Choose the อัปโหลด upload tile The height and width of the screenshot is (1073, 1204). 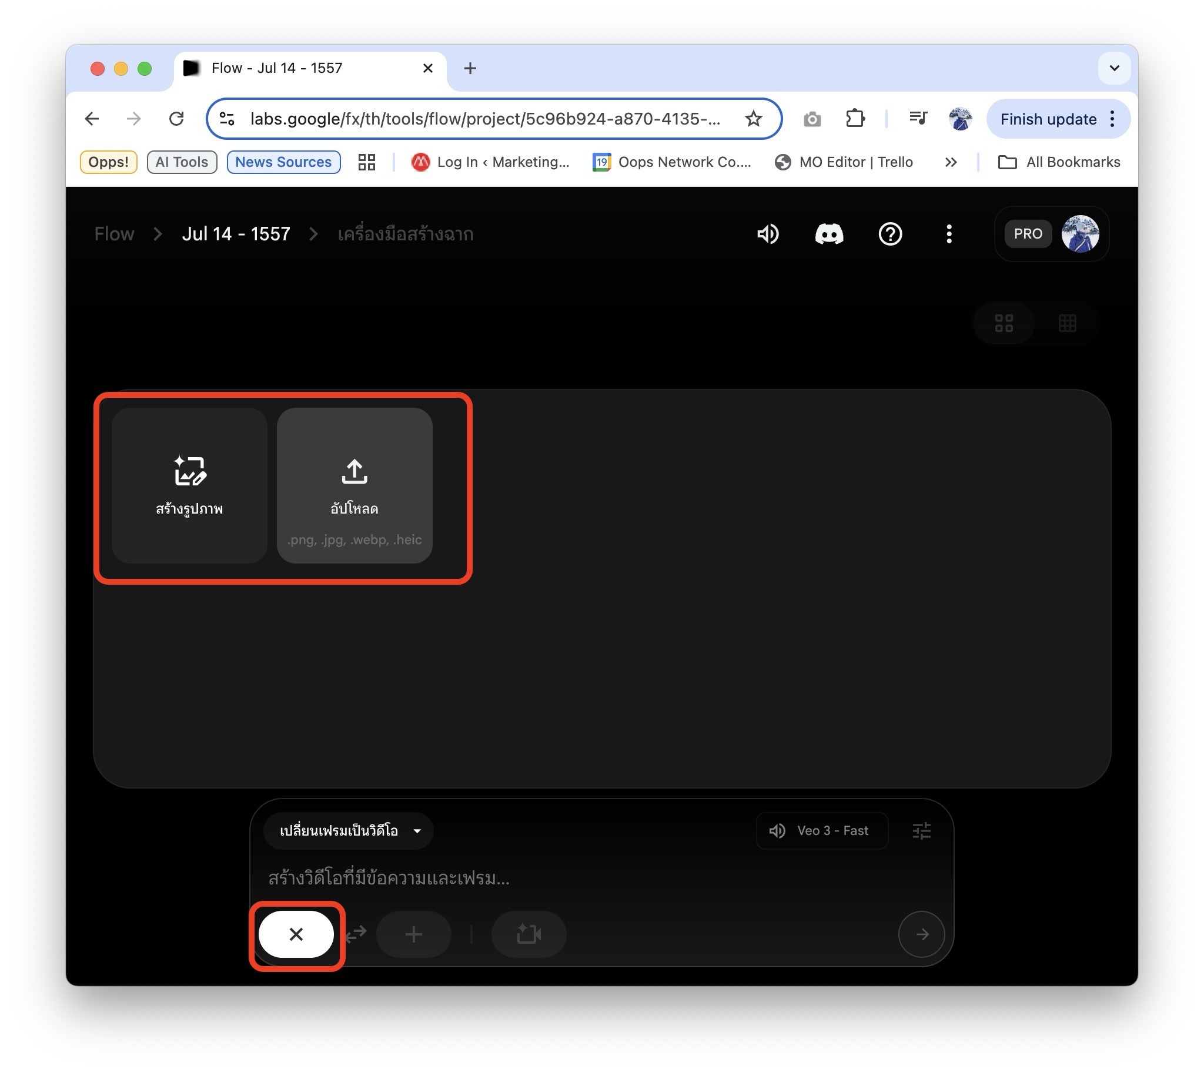point(354,485)
